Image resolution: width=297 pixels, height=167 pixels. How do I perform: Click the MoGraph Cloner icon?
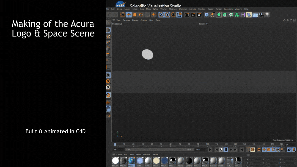(237, 15)
